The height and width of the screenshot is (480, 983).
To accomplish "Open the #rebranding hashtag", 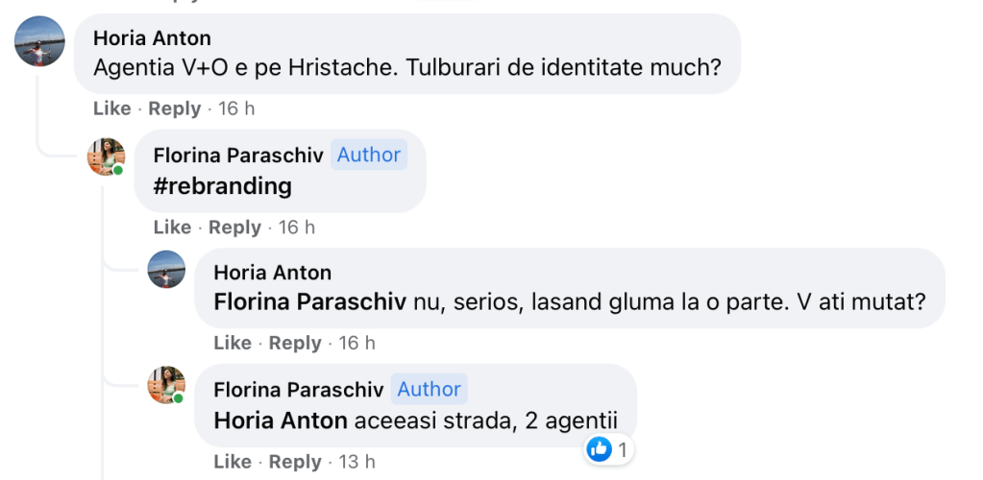I will tap(222, 185).
